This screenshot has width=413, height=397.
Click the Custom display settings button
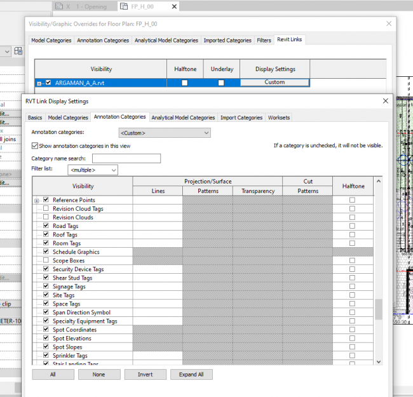pyautogui.click(x=274, y=83)
